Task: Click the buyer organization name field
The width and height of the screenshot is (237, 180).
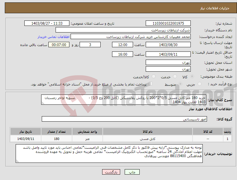Action: (123, 30)
